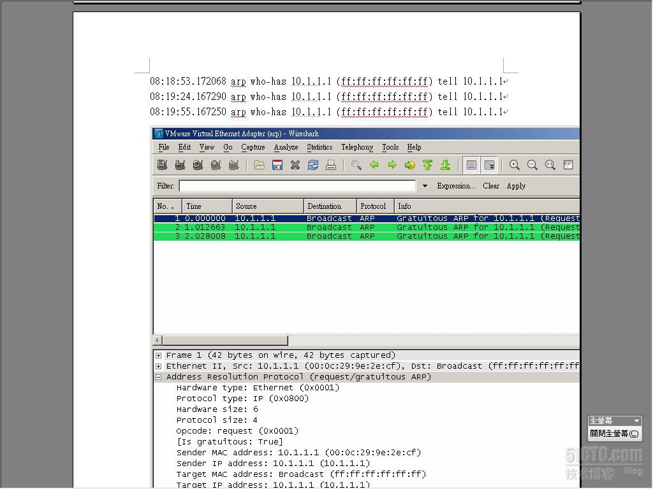Go forward in packet history arrow
653x489 pixels.
[392, 165]
